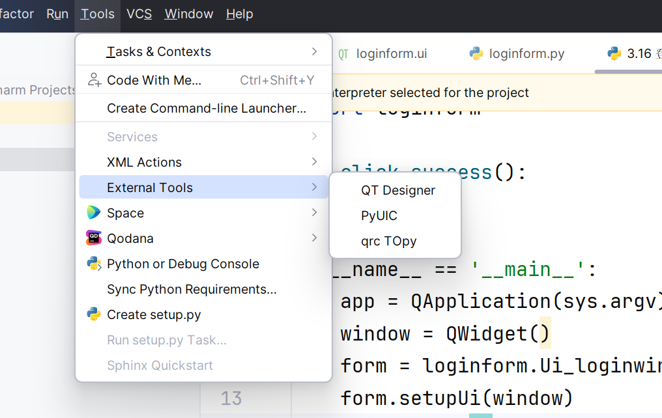Expand the Tasks & Contexts arrow

314,51
